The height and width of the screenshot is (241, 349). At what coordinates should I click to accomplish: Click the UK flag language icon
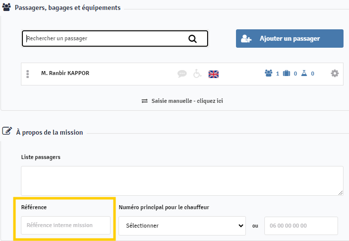(214, 74)
